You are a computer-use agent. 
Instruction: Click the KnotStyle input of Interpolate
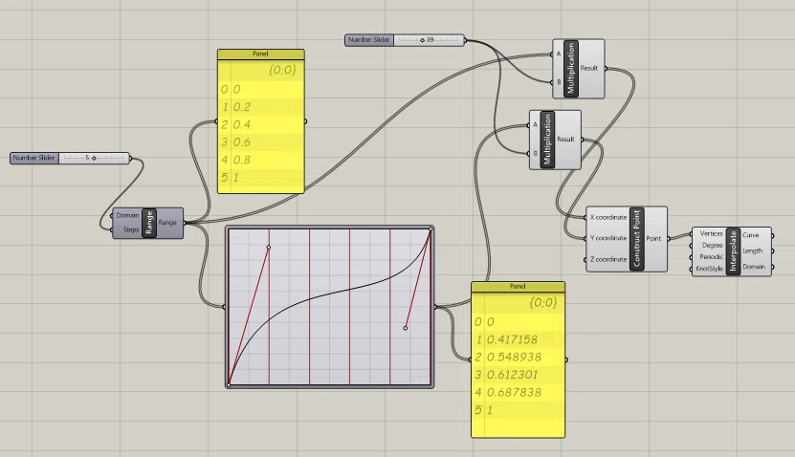click(x=709, y=269)
